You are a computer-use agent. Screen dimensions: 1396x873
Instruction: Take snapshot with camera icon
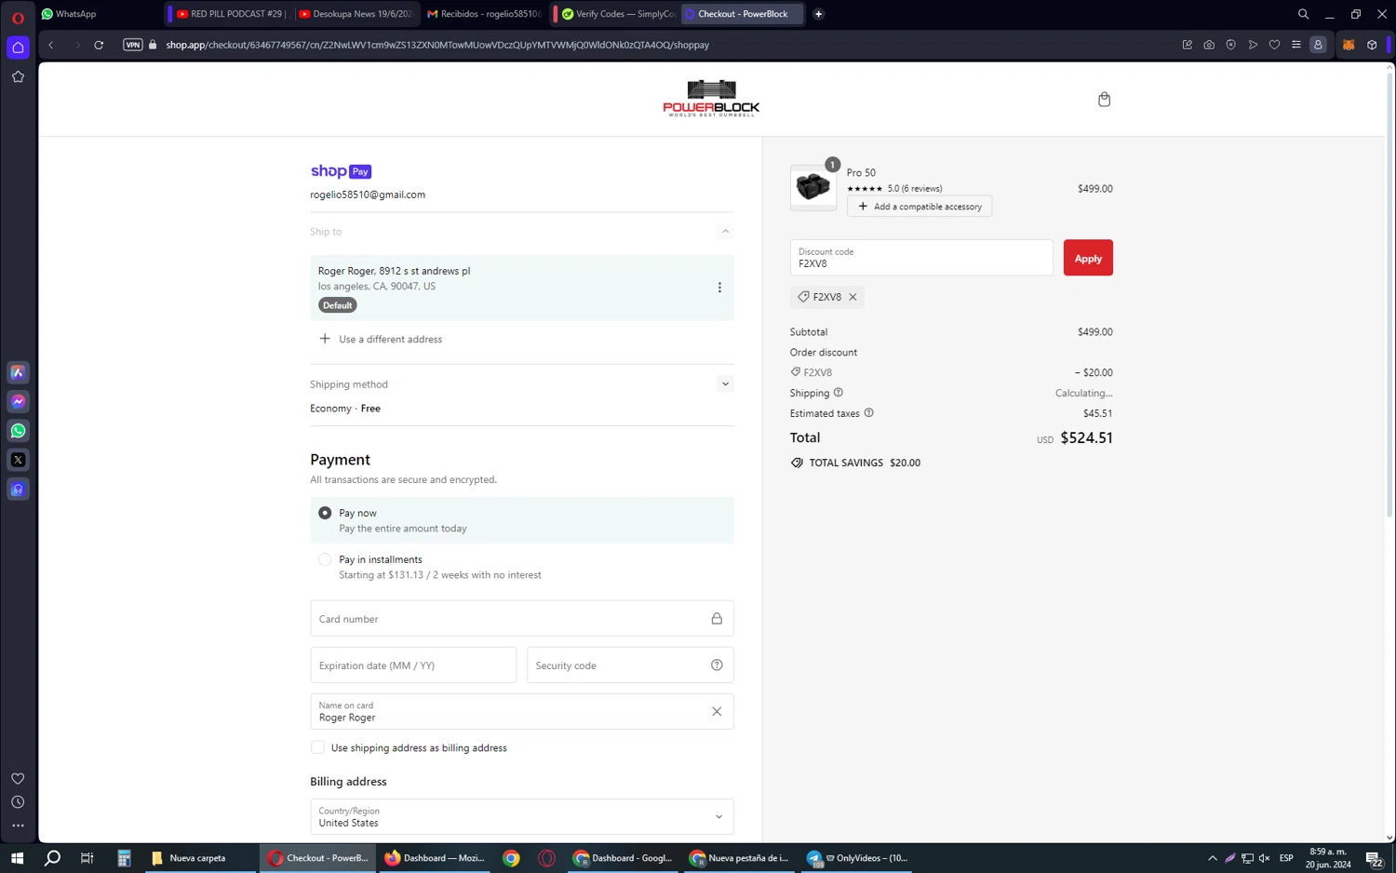1209,45
